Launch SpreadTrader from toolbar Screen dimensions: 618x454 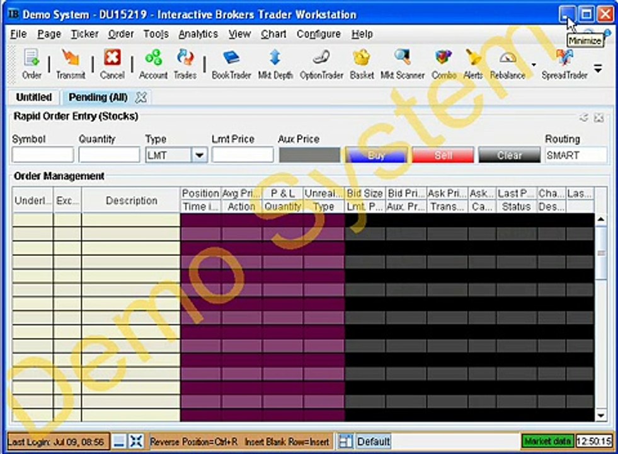click(564, 64)
